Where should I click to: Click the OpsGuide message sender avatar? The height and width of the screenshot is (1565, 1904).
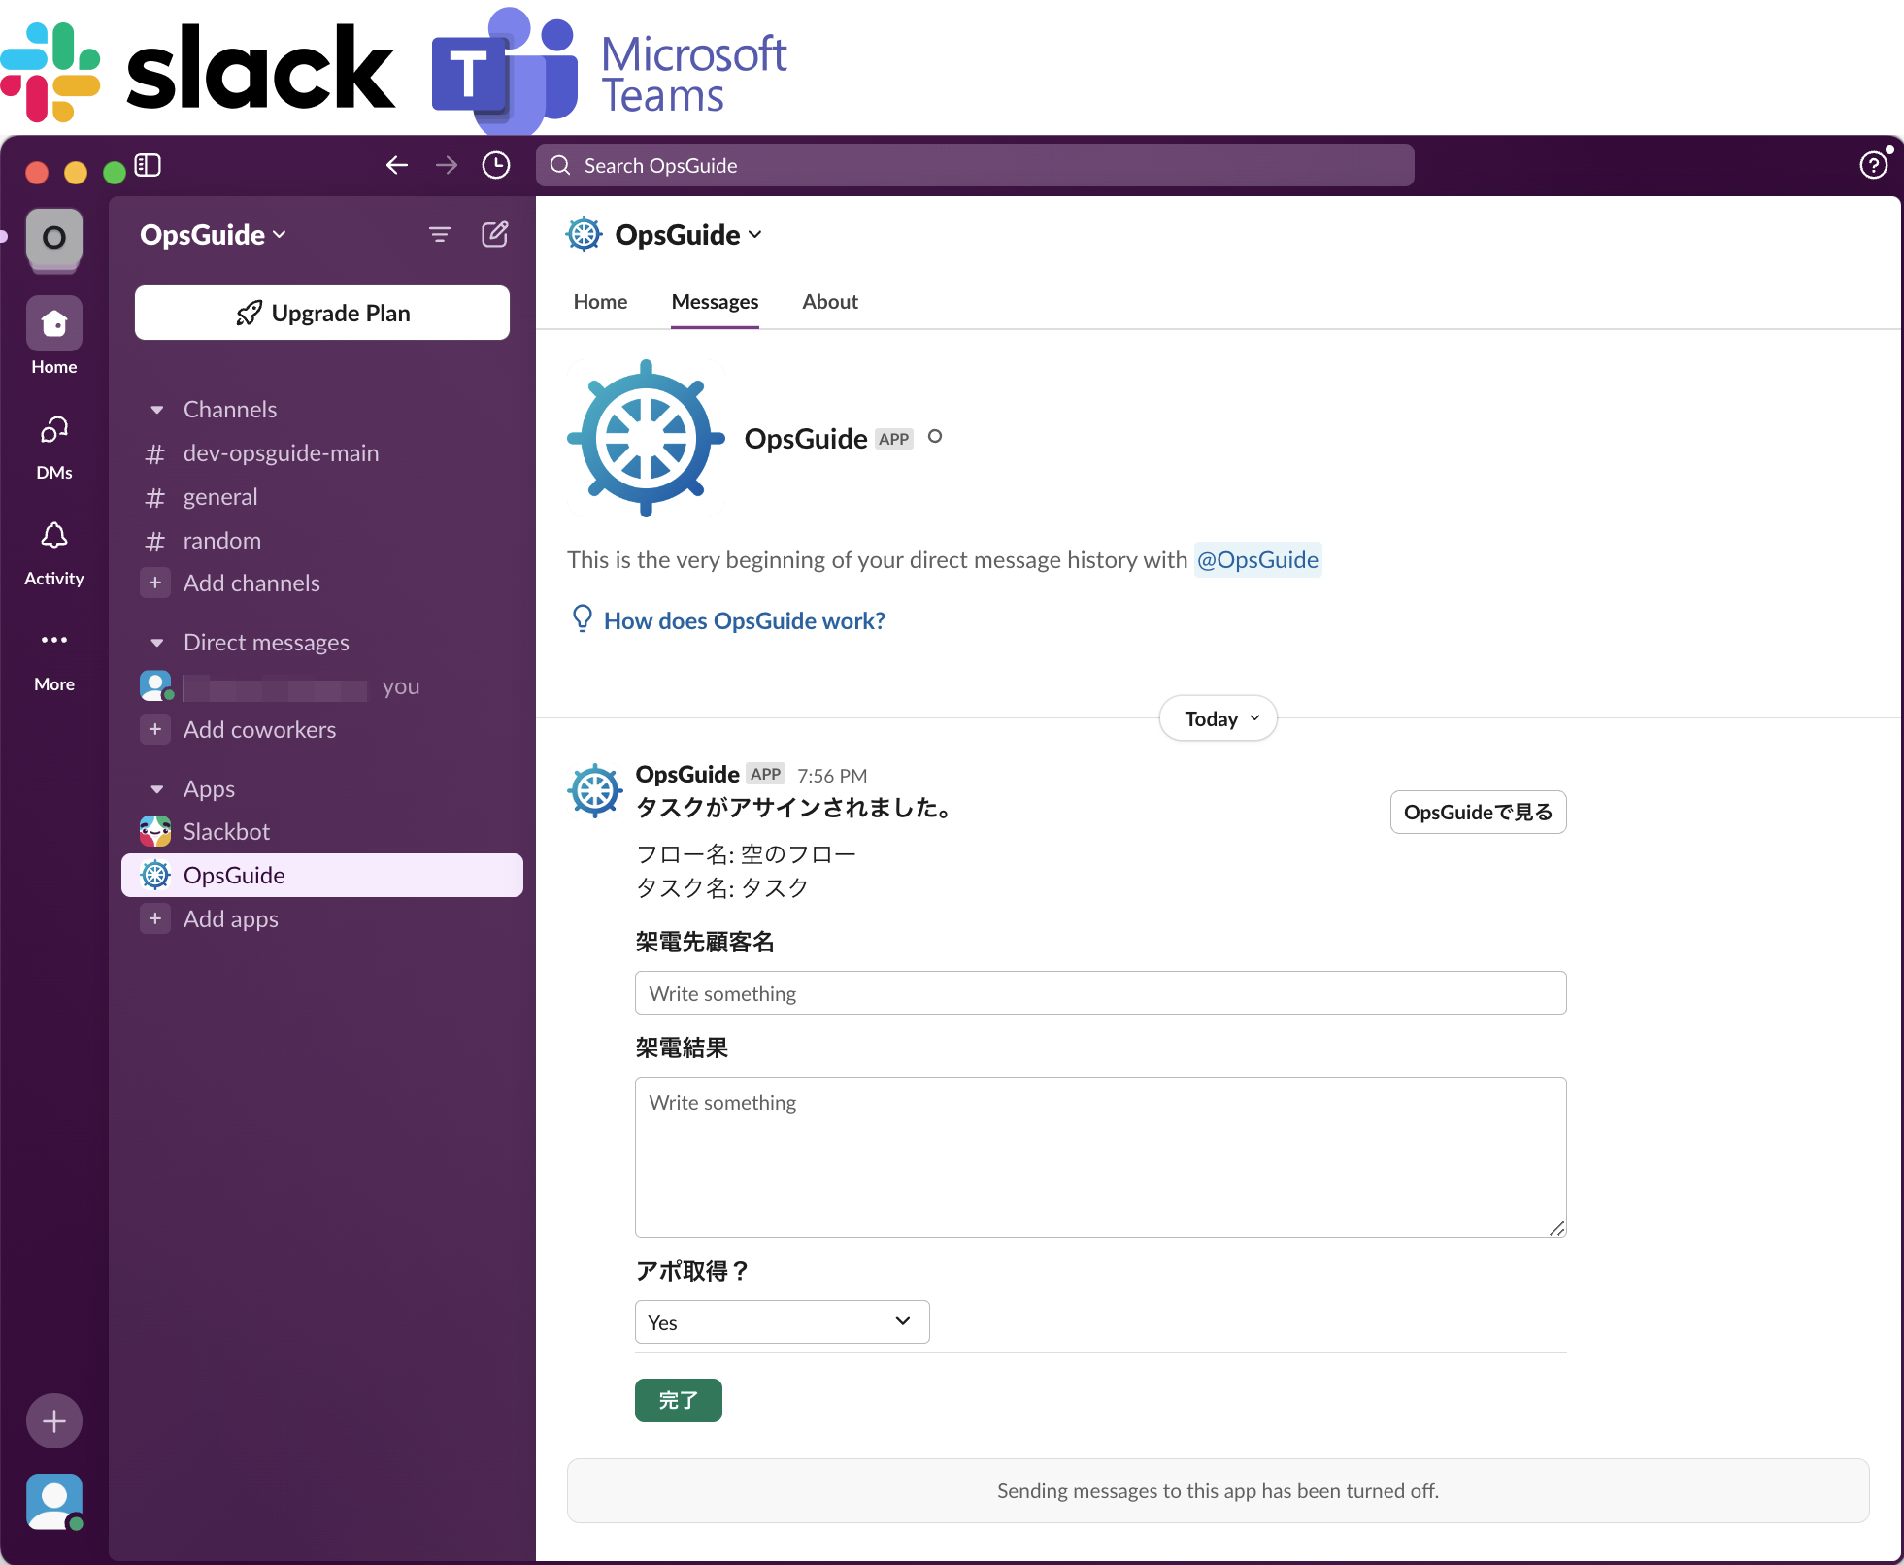595,790
